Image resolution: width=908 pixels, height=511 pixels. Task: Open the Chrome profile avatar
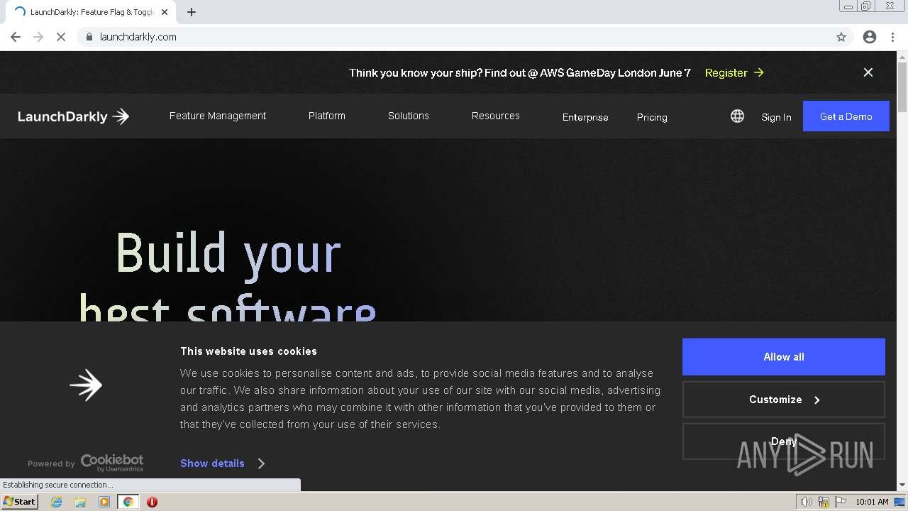pyautogui.click(x=870, y=37)
